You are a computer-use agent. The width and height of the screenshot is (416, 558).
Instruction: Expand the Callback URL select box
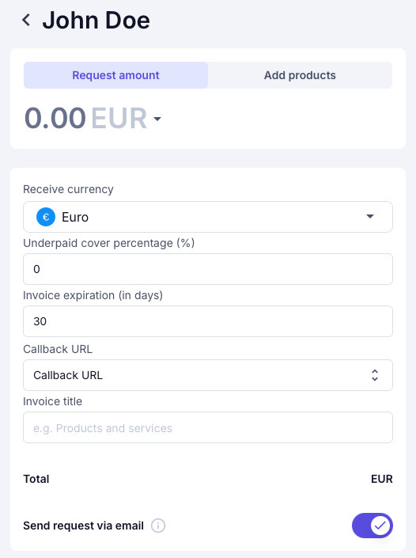(x=208, y=375)
